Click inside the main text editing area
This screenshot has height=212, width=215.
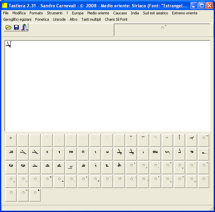(x=107, y=86)
